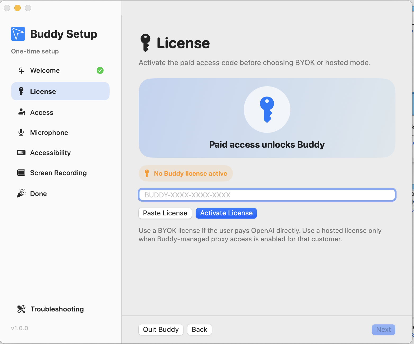Screen dimensions: 414x344
Task: Click the Welcome sparkle icon
Action: pyautogui.click(x=21, y=70)
